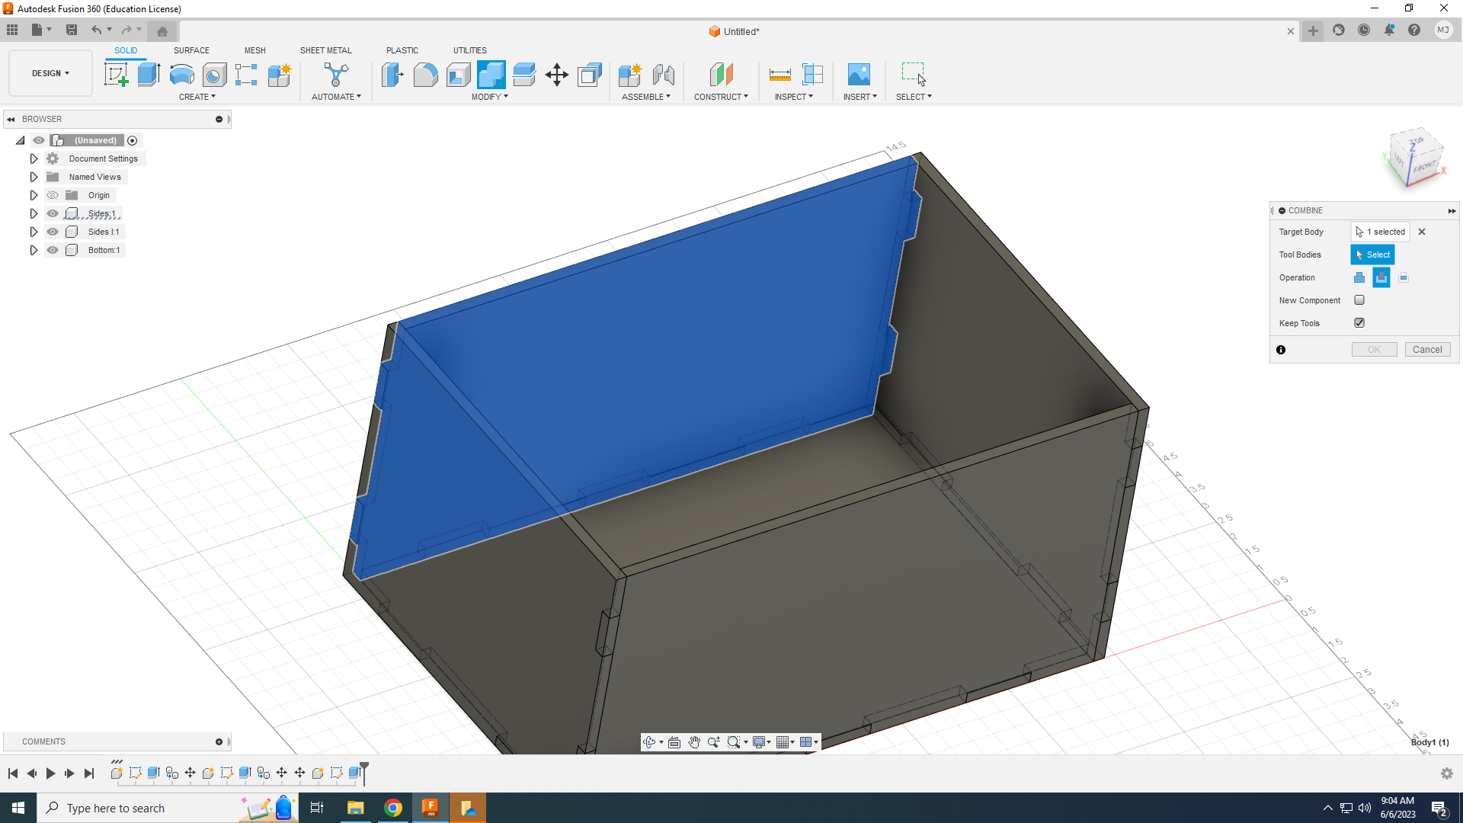This screenshot has height=823, width=1463.
Task: Open the Measure tool in Inspect
Action: (780, 75)
